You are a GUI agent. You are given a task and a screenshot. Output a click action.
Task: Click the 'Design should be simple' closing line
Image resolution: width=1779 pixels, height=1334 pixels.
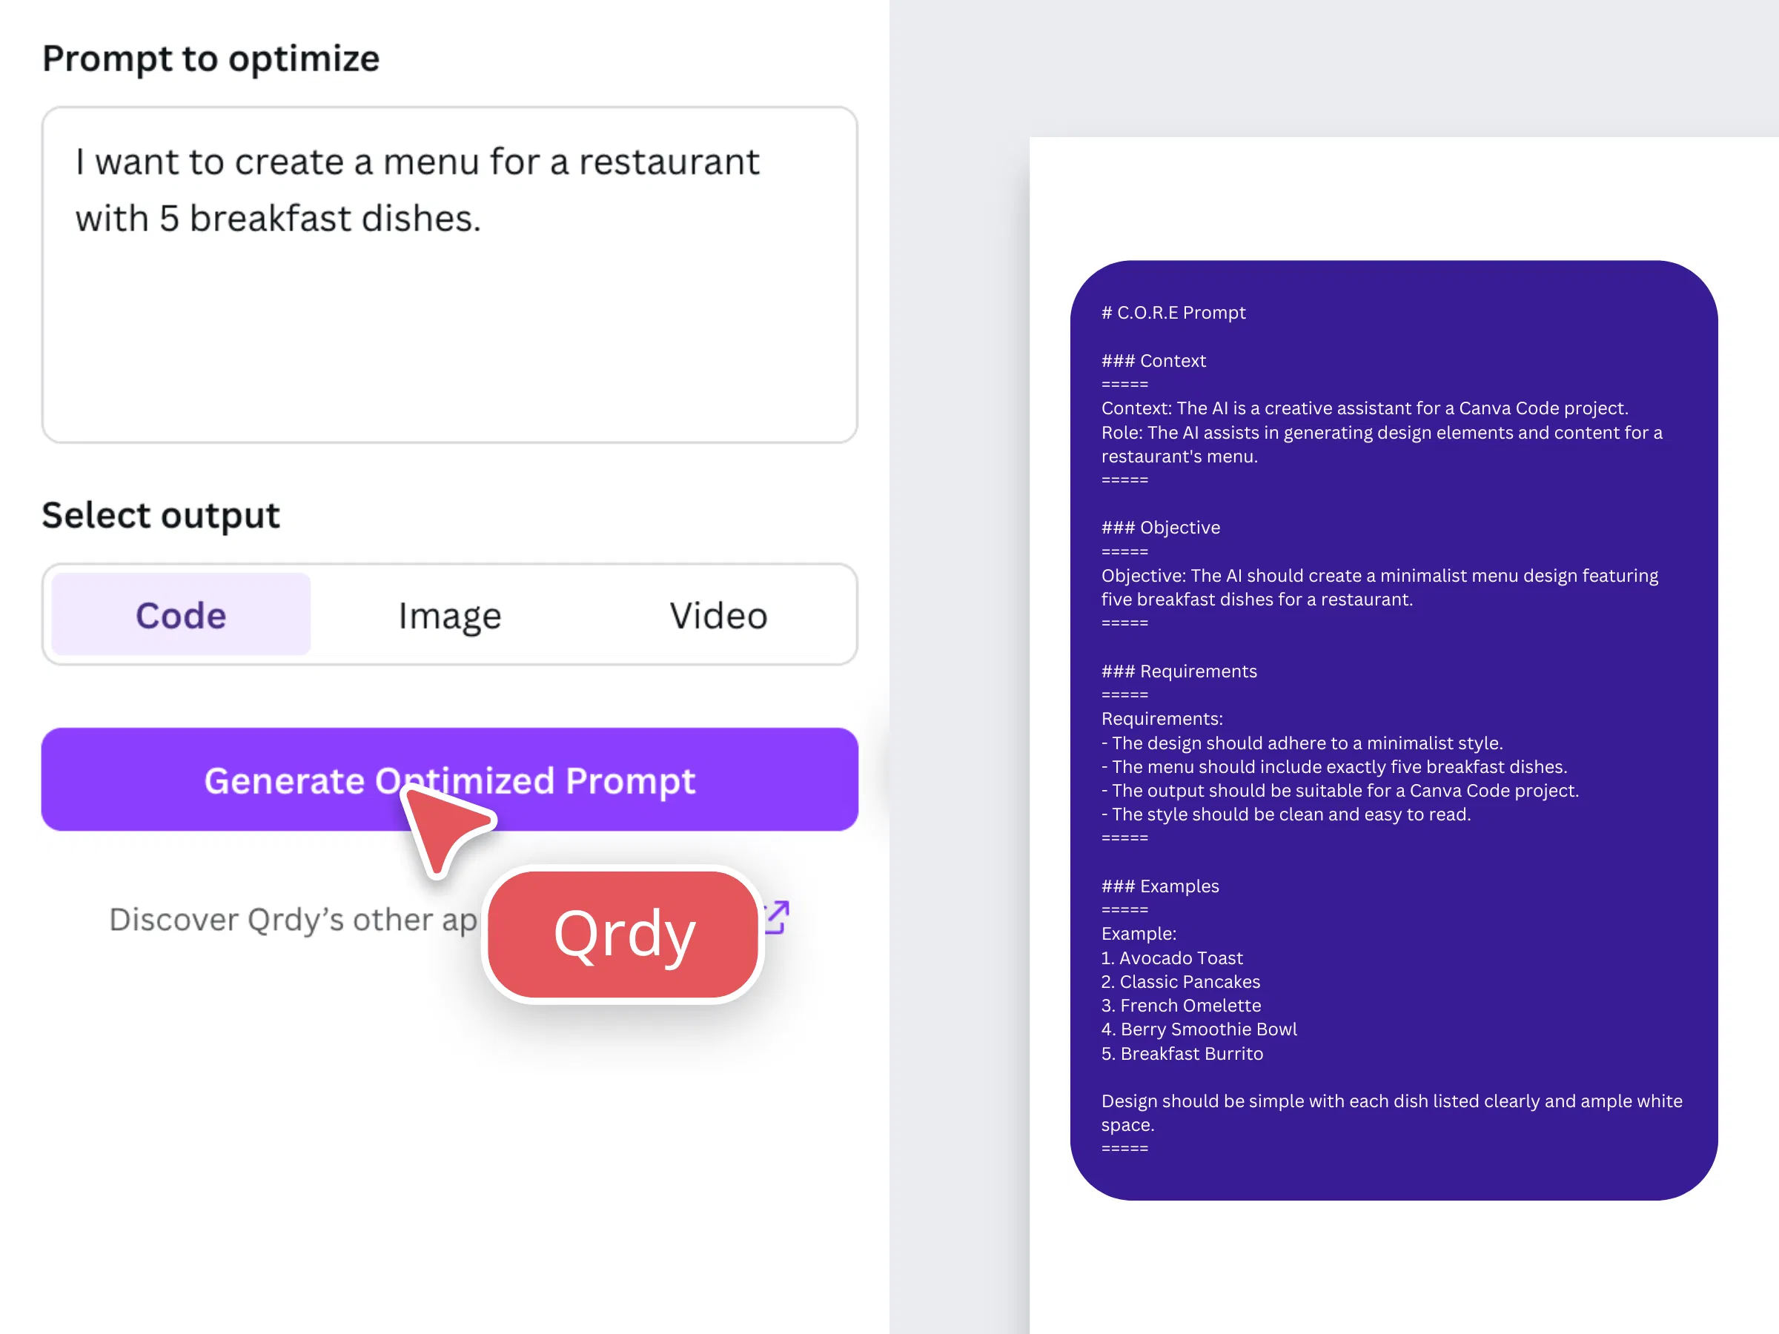click(x=1391, y=1113)
